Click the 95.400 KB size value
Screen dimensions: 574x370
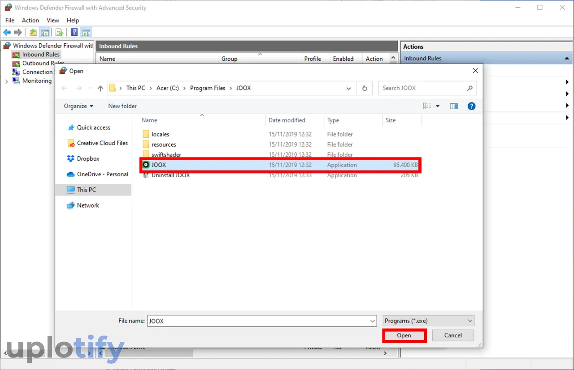405,165
